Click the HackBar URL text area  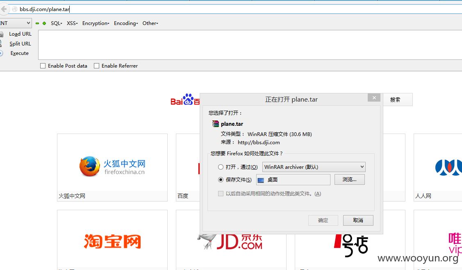click(250, 45)
